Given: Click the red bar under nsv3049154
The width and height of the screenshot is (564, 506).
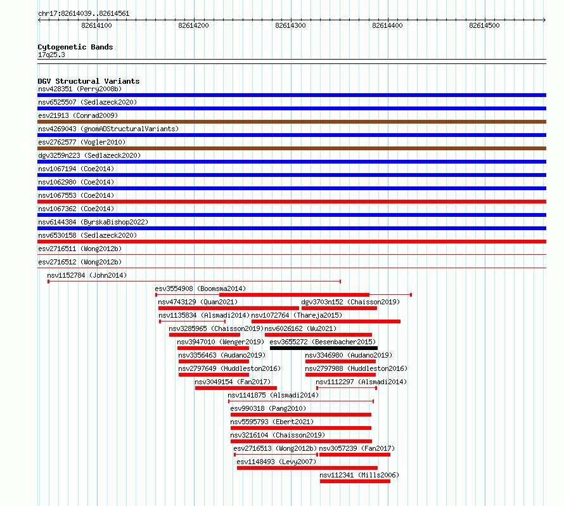Looking at the screenshot, I should 236,388.
